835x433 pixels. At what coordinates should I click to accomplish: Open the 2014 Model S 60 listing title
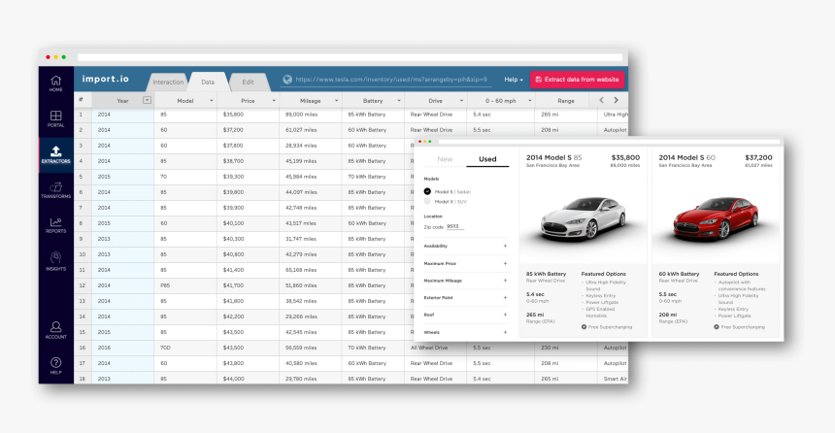(687, 157)
